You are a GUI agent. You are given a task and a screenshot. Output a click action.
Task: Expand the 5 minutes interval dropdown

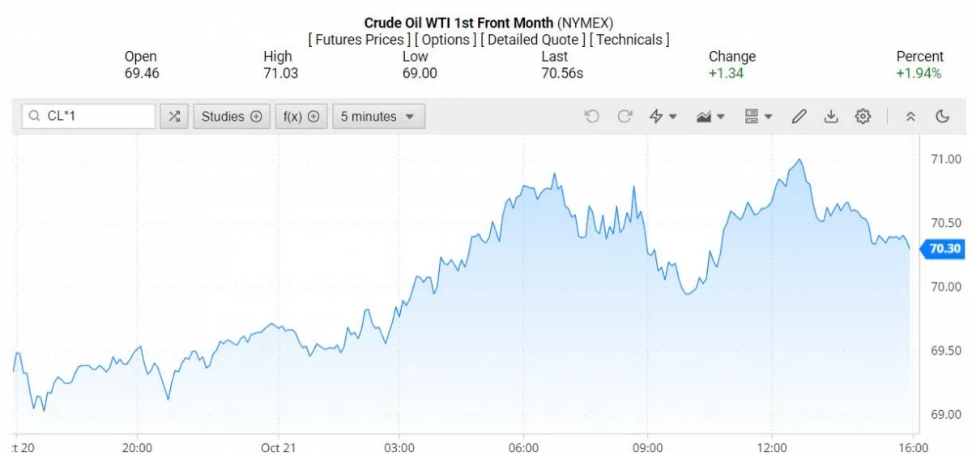pos(378,117)
